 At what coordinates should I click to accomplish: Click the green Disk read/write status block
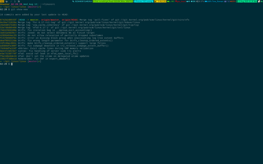click(113, 1)
